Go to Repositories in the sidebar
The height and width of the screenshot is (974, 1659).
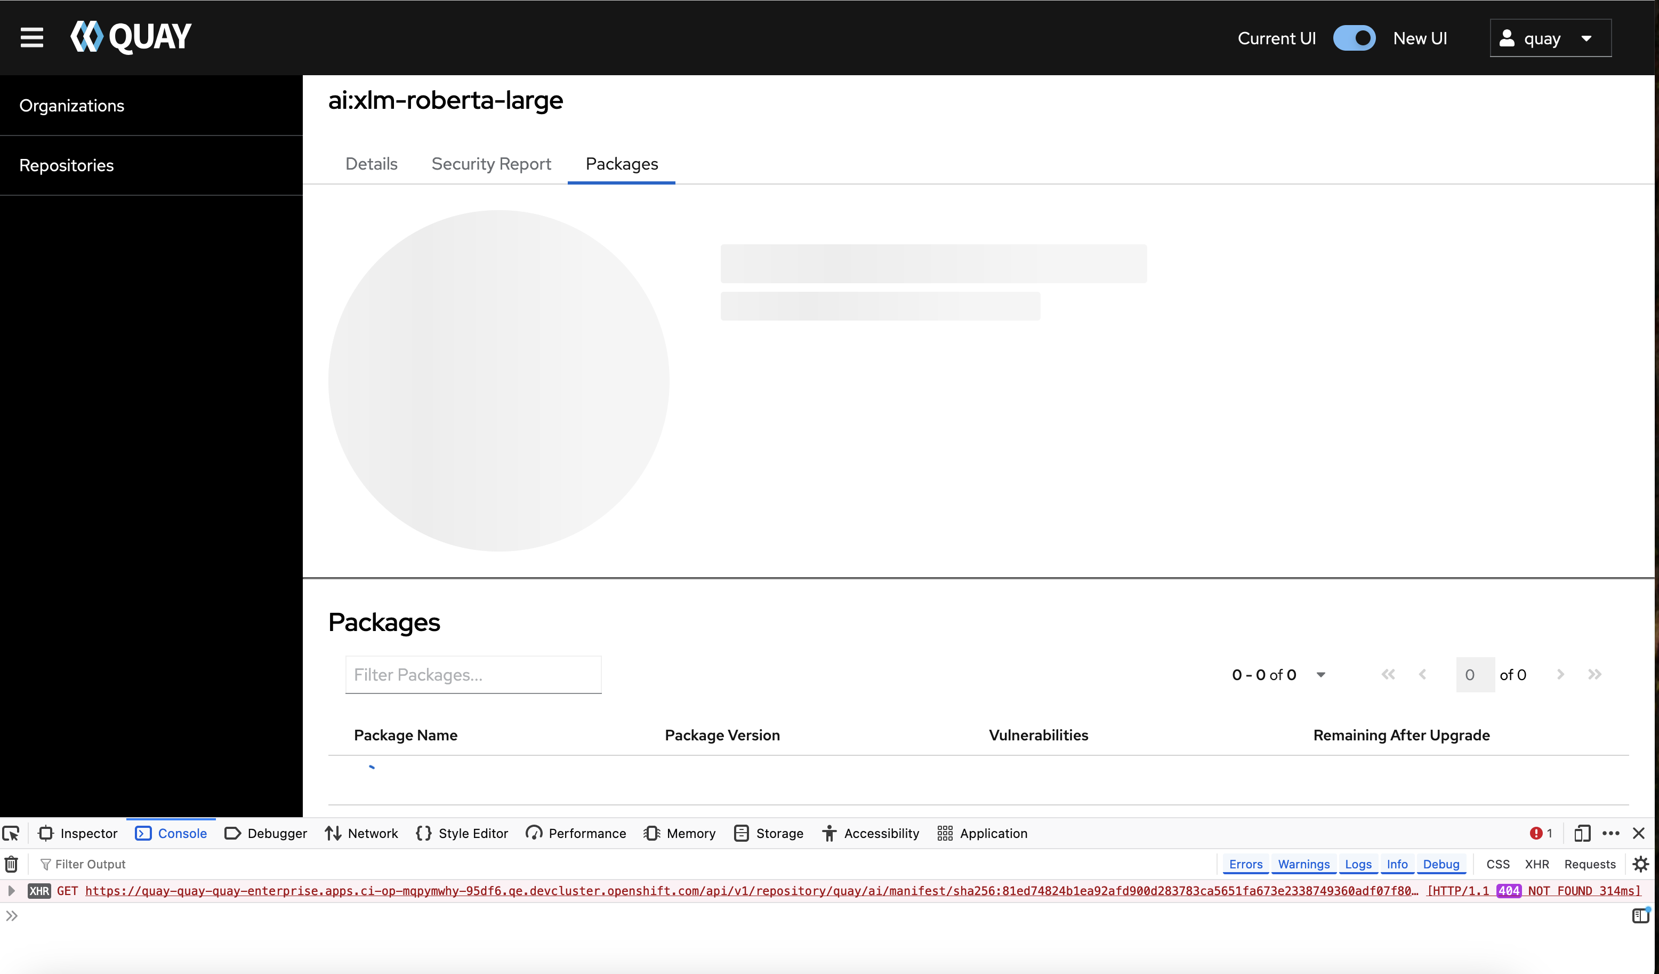point(67,165)
